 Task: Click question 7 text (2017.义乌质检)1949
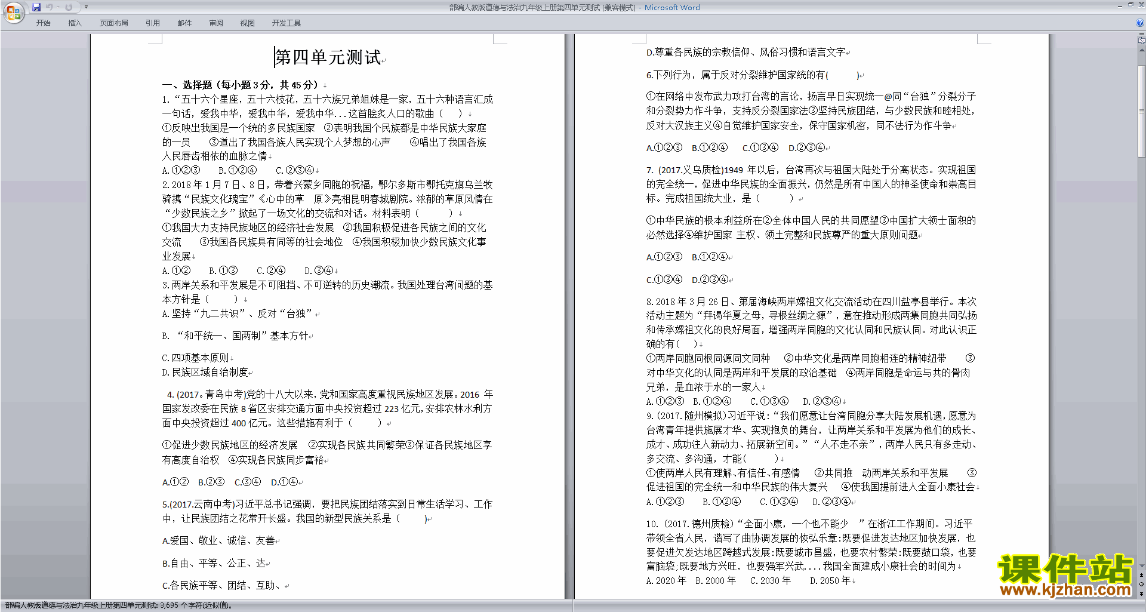click(701, 170)
